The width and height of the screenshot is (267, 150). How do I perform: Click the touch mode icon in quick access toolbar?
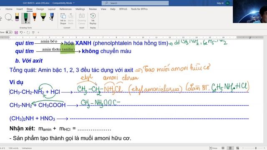point(33,32)
